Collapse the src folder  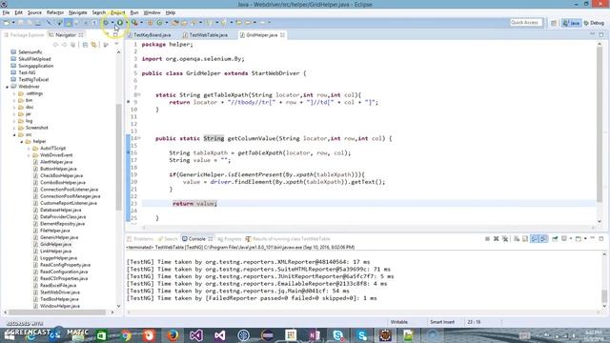tap(14, 134)
